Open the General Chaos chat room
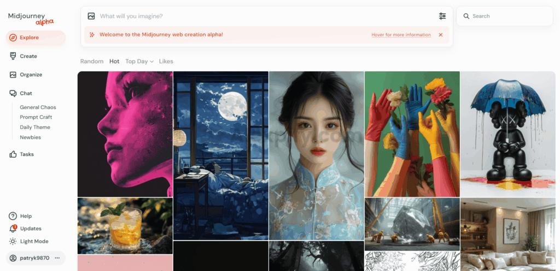Screen dimensions: 560x271 [38, 107]
